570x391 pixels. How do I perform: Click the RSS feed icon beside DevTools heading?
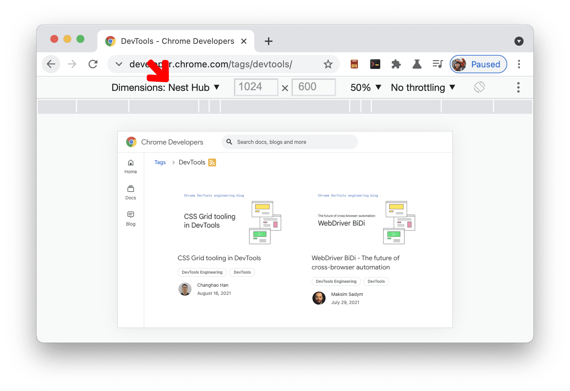point(212,162)
